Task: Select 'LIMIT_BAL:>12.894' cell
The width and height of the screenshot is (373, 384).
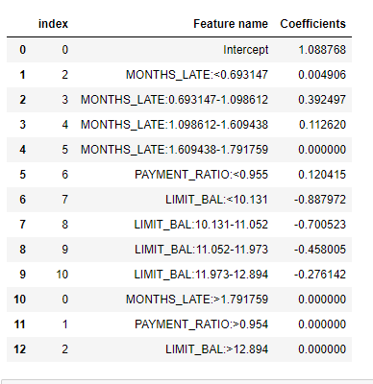Action: [x=216, y=349]
